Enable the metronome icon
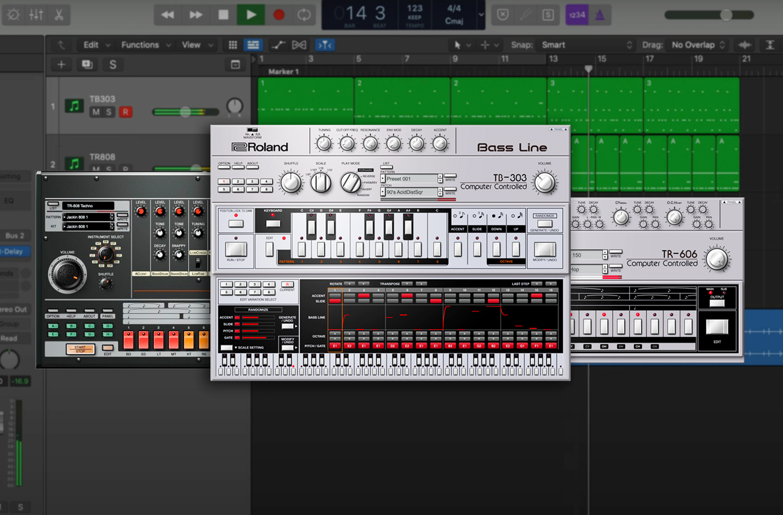 point(599,14)
